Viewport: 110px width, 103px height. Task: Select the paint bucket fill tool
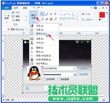coord(42,19)
